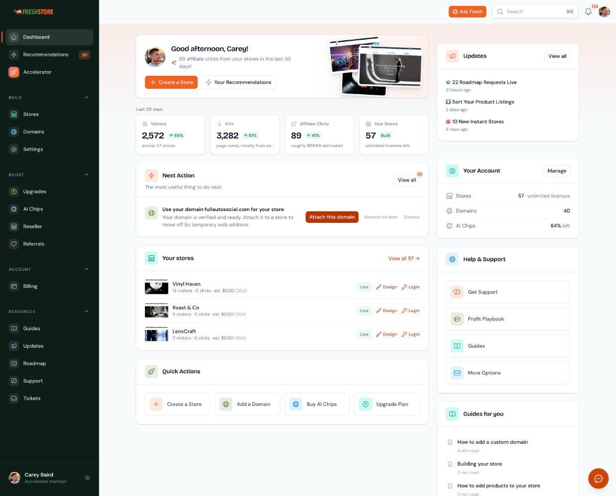Click the Visitors stat card
Image resolution: width=616 pixels, height=496 pixels.
pos(170,135)
